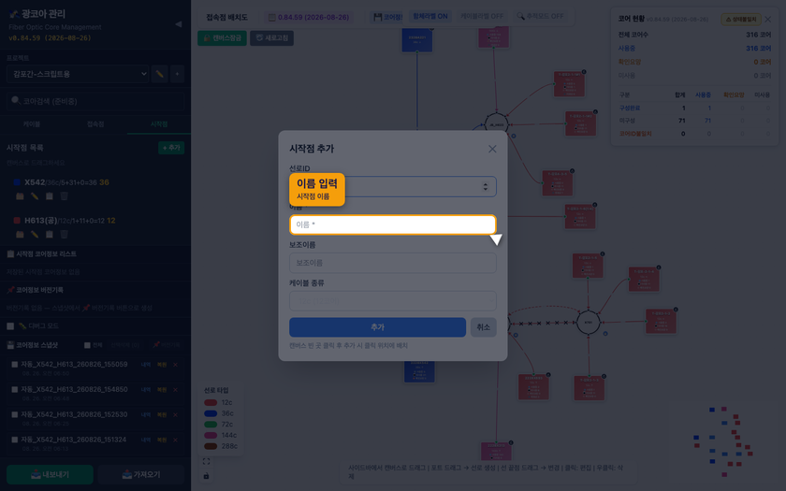Click version tag 0.84.59 (2026-08-26)
This screenshot has width=786, height=491.
308,17
